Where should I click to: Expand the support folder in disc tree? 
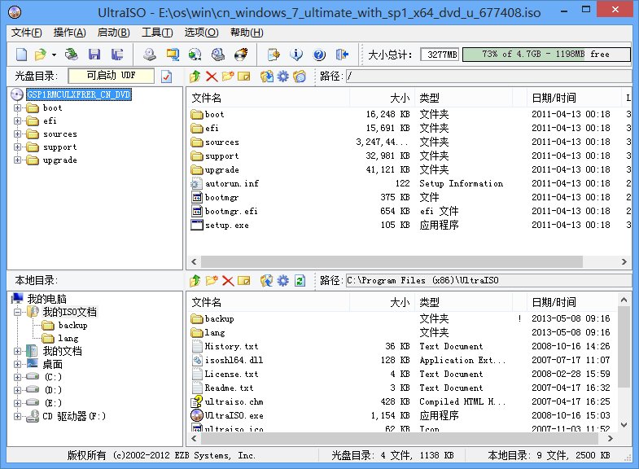tap(18, 147)
